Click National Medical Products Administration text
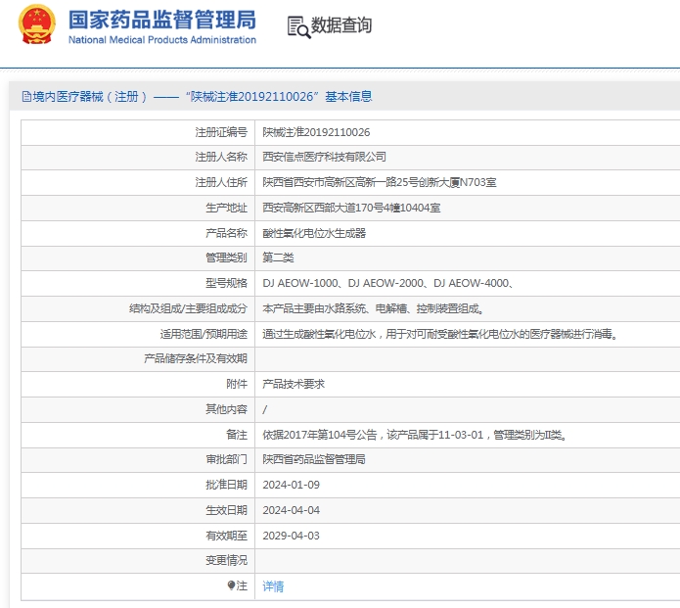This screenshot has width=680, height=608. click(162, 40)
